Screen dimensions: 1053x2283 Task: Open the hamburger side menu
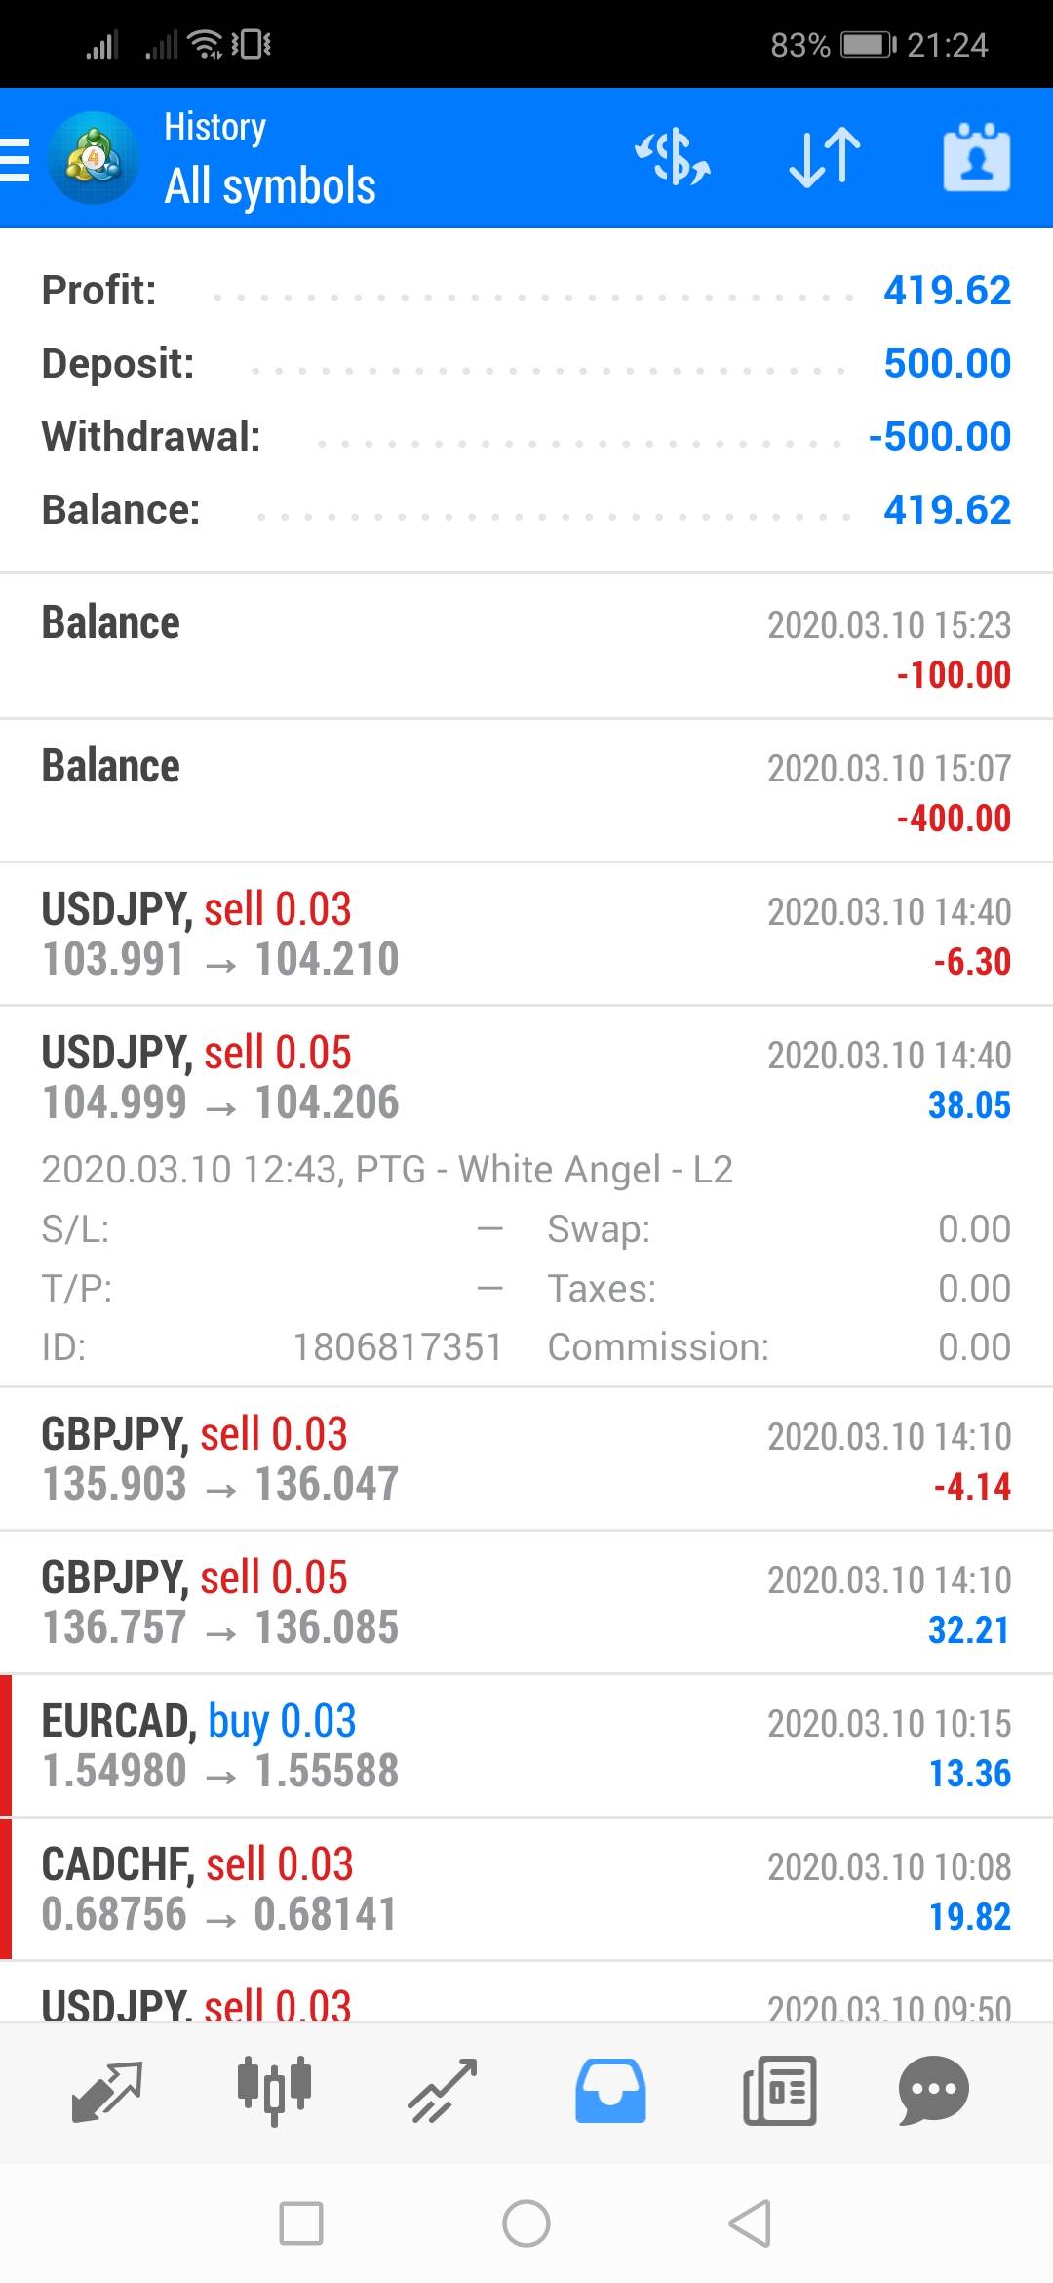[x=17, y=159]
